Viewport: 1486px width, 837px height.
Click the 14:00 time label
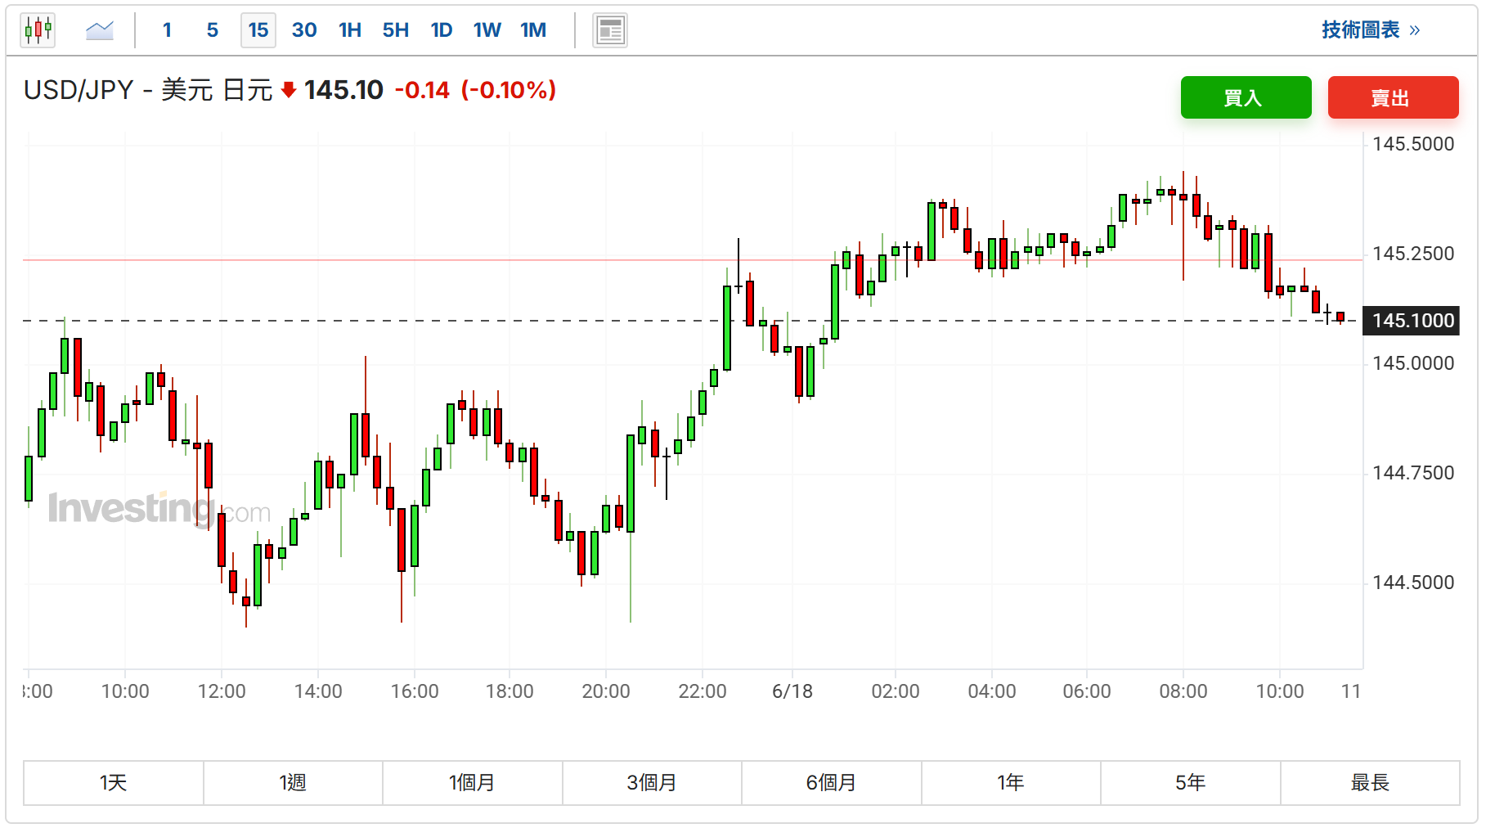(318, 691)
